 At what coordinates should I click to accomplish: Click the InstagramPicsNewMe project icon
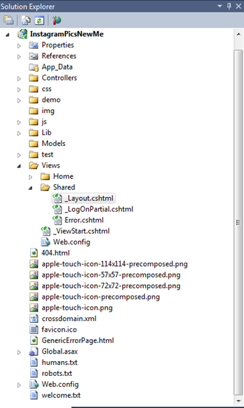tap(23, 34)
